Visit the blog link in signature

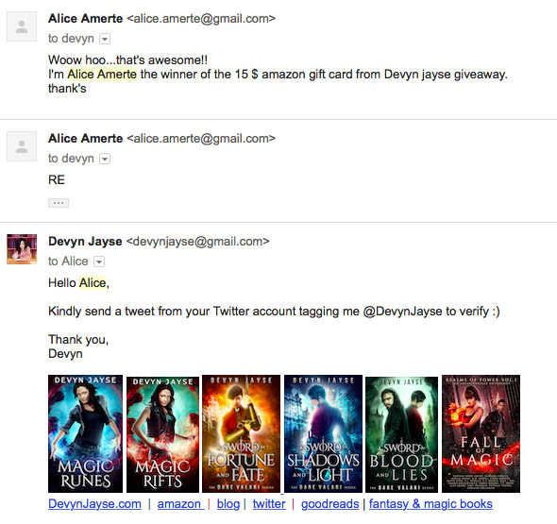[x=228, y=504]
